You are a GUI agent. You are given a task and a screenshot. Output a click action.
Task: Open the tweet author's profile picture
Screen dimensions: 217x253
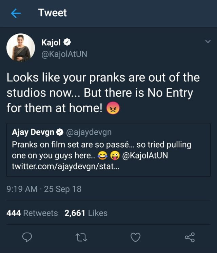coord(20,48)
